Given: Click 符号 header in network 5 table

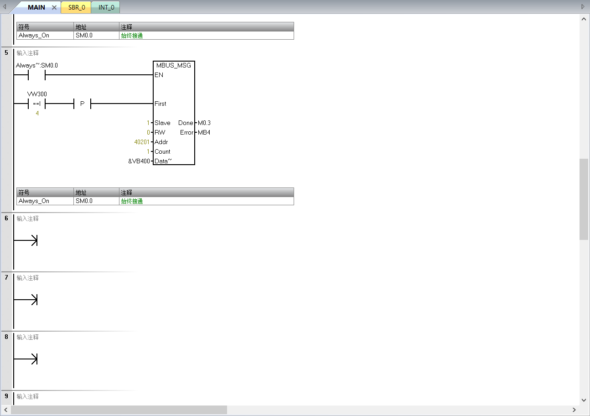Looking at the screenshot, I should (x=45, y=192).
